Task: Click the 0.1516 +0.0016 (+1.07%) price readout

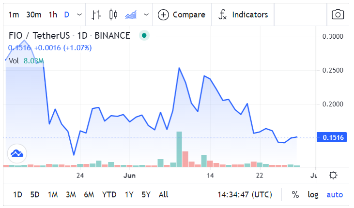Action: click(50, 48)
